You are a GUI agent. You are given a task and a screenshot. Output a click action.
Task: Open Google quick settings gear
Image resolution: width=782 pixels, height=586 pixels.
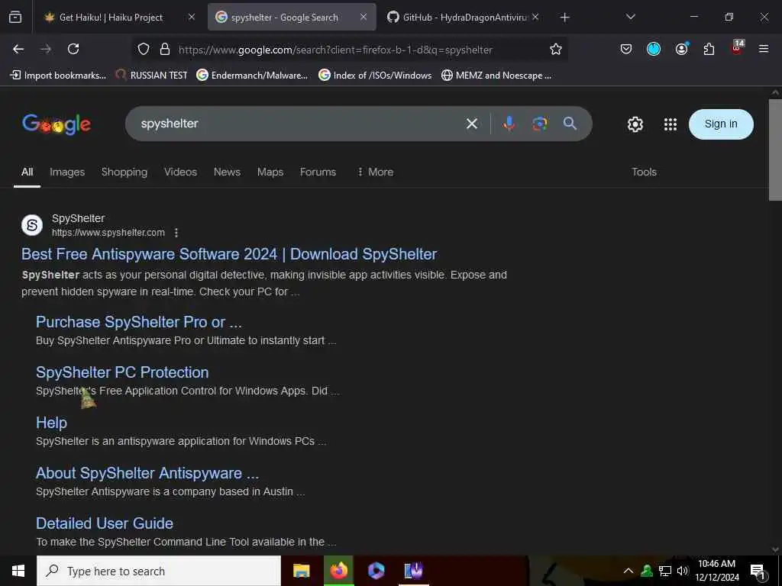[x=635, y=124]
